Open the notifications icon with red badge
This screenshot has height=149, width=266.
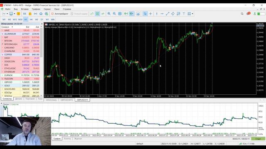tap(248, 14)
